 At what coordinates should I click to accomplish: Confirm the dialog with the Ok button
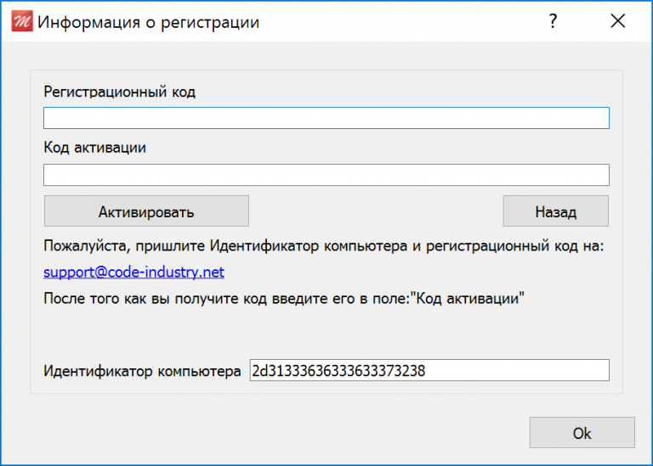pos(582,433)
